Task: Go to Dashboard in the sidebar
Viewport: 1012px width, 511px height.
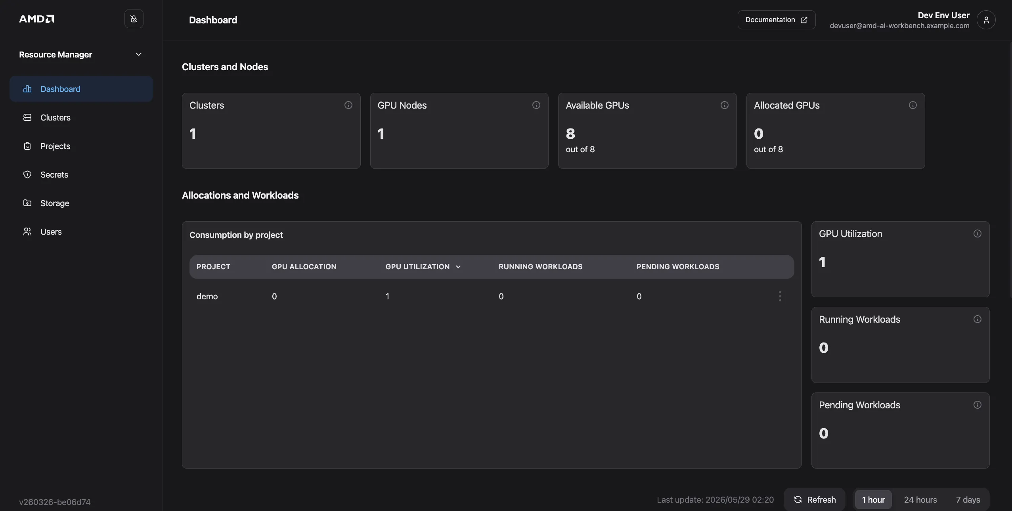Action: pyautogui.click(x=81, y=89)
